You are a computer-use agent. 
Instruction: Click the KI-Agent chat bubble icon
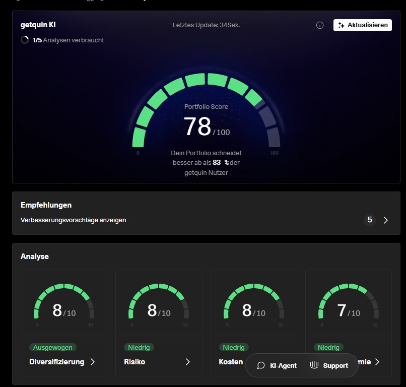(261, 365)
